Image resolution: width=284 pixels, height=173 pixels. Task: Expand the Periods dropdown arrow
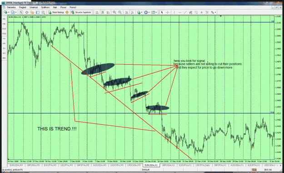[x=149, y=12]
